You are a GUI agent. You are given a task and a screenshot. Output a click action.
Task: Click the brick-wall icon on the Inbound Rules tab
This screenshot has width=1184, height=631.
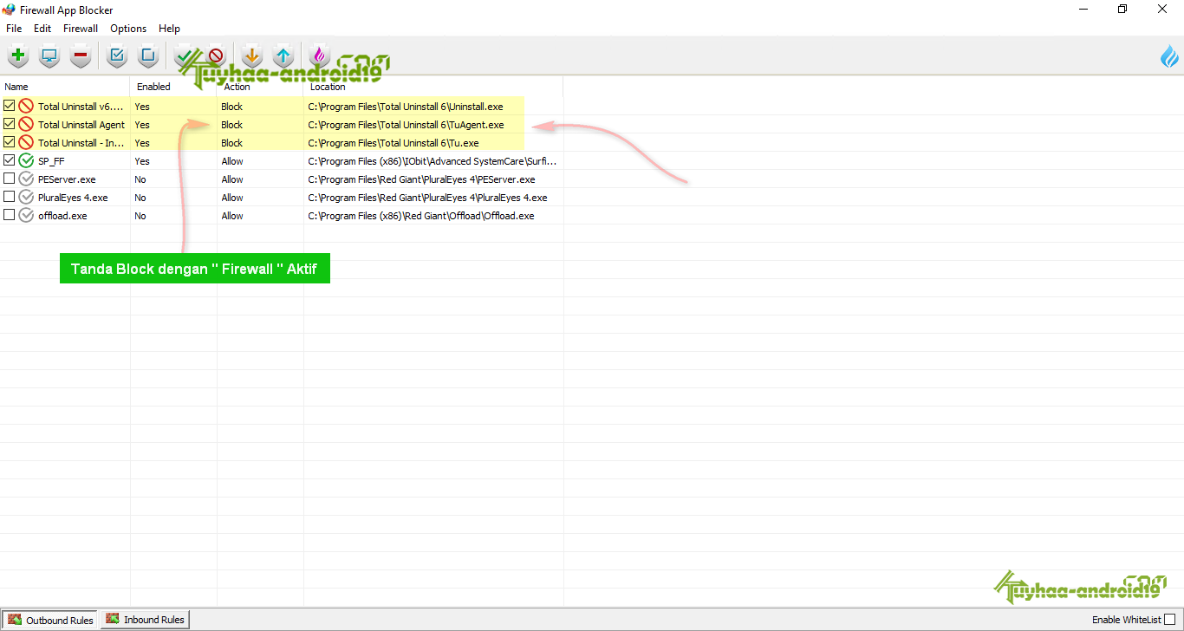click(113, 620)
